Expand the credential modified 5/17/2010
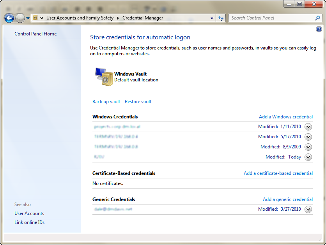This screenshot has height=245, width=326. click(x=308, y=137)
